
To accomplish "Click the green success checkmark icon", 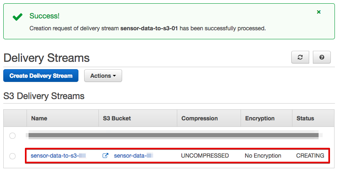I will click(18, 17).
